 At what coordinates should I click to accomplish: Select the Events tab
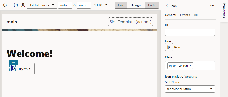tap(185, 15)
